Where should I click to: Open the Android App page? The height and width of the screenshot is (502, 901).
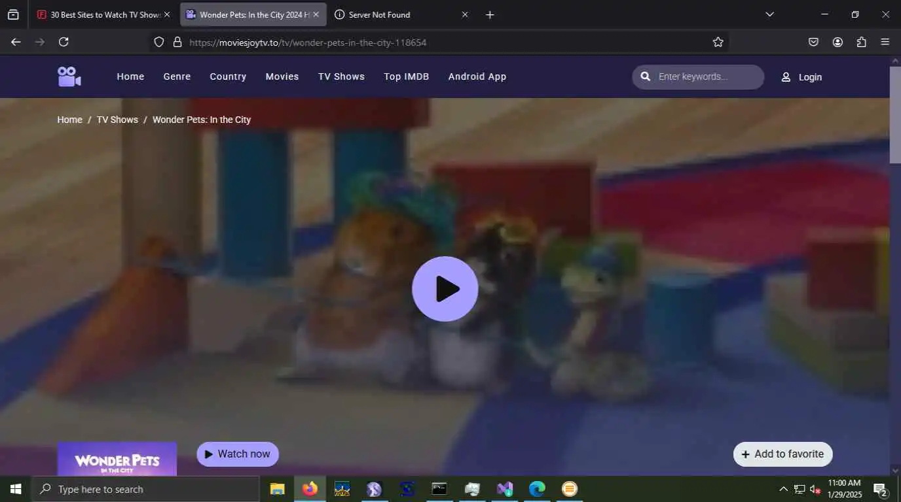coord(477,76)
